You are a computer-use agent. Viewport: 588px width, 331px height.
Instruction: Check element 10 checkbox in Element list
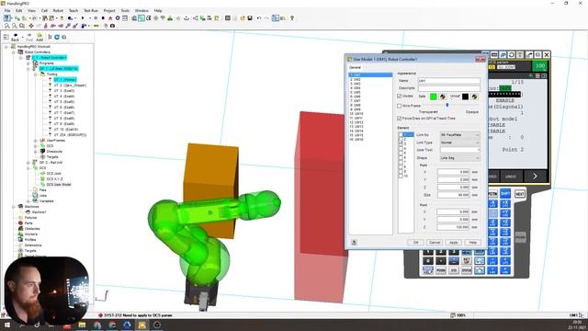(x=401, y=176)
